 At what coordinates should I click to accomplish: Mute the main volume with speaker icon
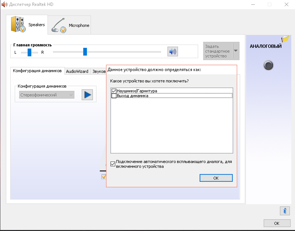tap(173, 52)
